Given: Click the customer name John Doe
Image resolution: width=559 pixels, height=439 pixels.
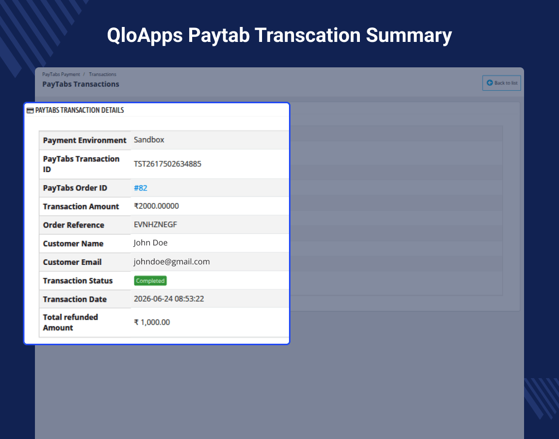Looking at the screenshot, I should [x=150, y=242].
